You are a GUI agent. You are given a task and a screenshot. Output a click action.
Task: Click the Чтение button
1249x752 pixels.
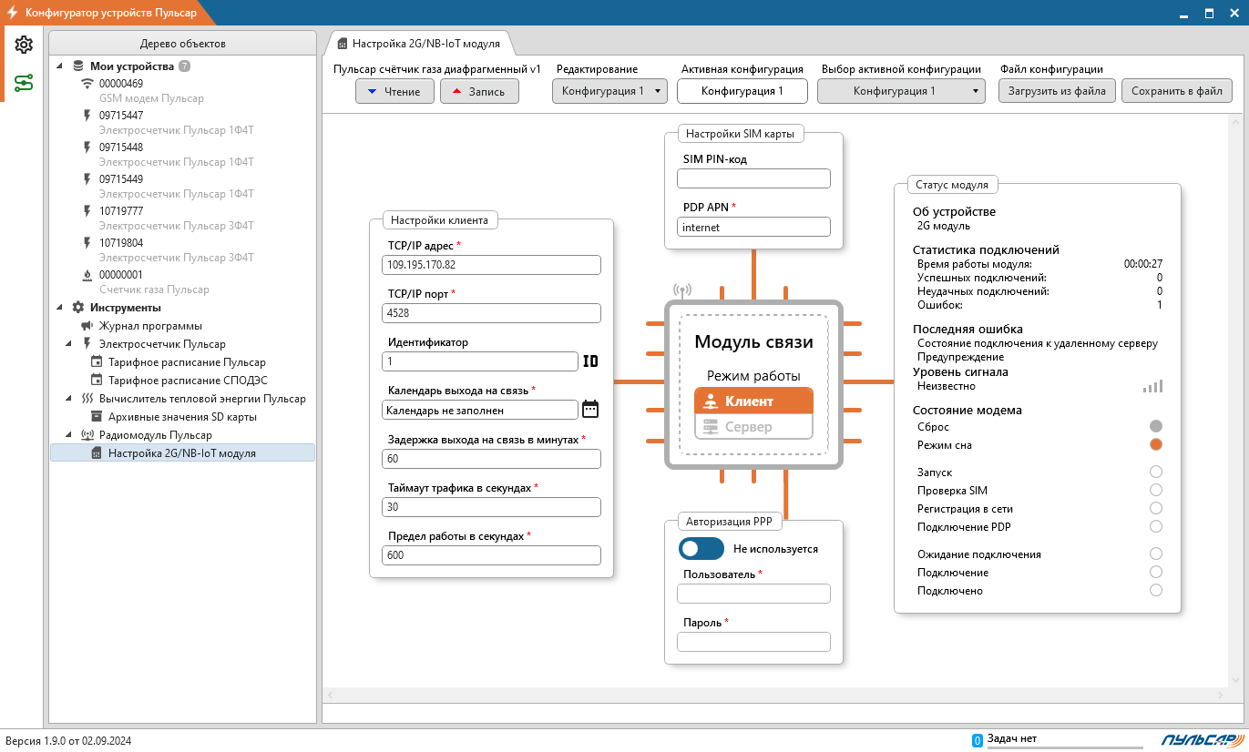coord(394,91)
